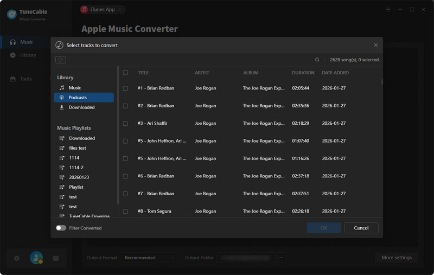Open the user account avatar
Viewport: 434px width, 275px height.
[36, 258]
